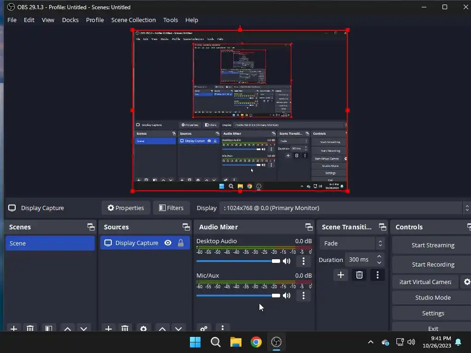Mute Mic/Aux speaker icon
471x353 pixels.
coord(287,296)
